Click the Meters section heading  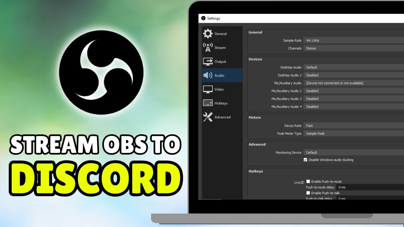255,117
